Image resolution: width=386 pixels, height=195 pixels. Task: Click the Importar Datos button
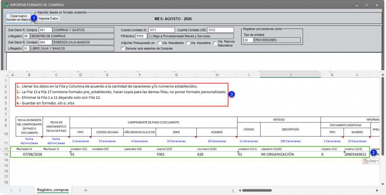click(x=49, y=18)
